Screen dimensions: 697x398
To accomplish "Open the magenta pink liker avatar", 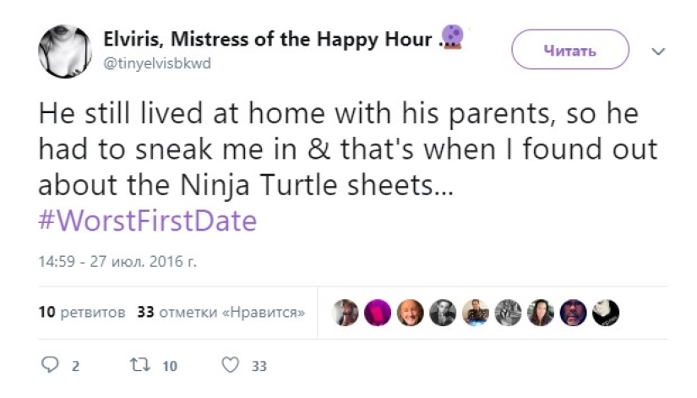I will tap(378, 313).
